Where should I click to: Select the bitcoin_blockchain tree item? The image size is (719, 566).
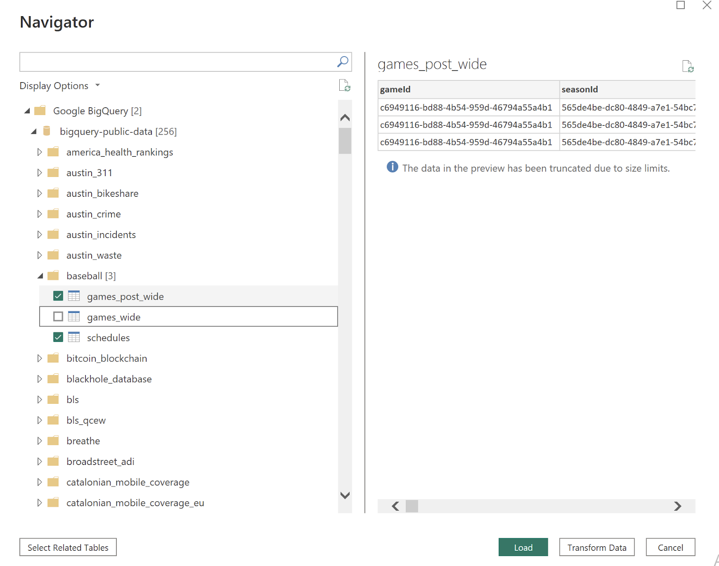(107, 358)
